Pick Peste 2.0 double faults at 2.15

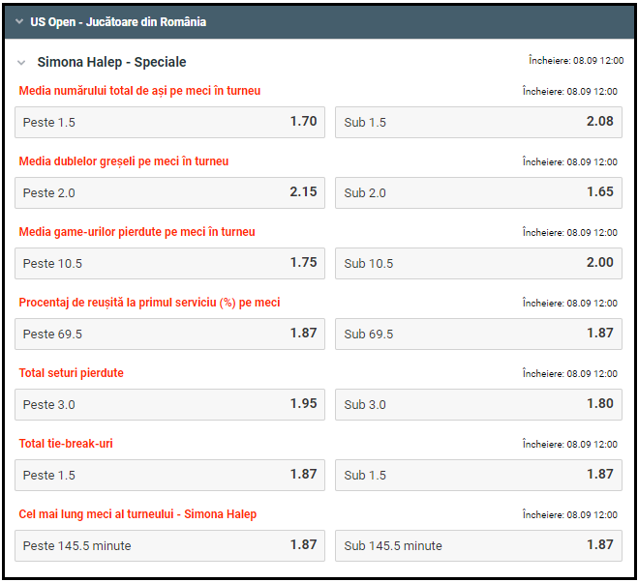pyautogui.click(x=169, y=192)
